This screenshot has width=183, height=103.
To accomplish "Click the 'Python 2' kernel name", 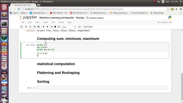I will click(x=165, y=22).
